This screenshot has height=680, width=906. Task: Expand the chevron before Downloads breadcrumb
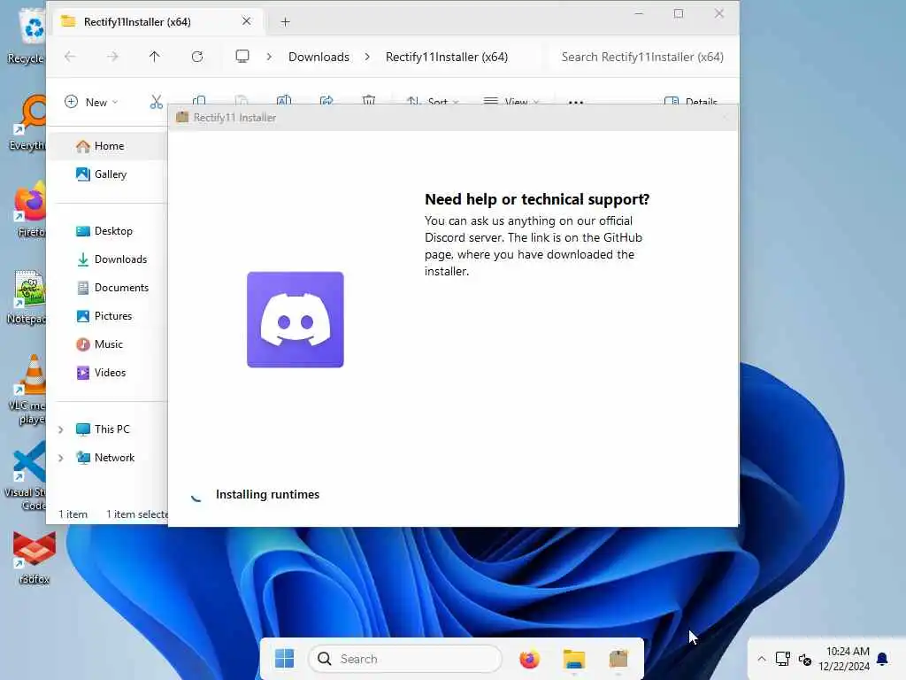[269, 57]
